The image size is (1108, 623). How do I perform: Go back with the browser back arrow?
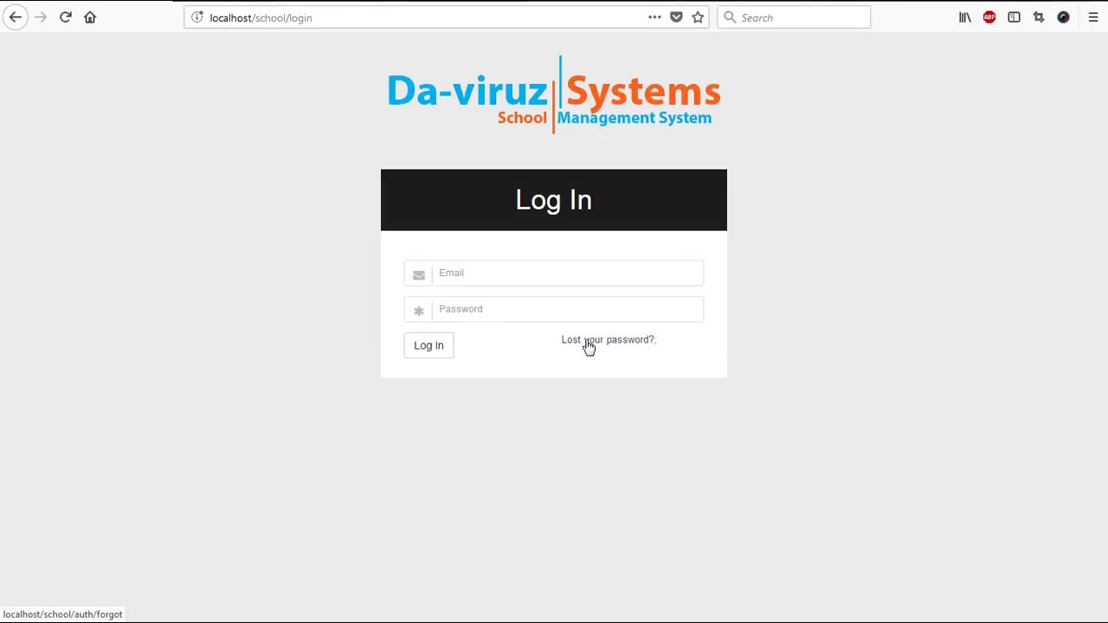[x=16, y=17]
